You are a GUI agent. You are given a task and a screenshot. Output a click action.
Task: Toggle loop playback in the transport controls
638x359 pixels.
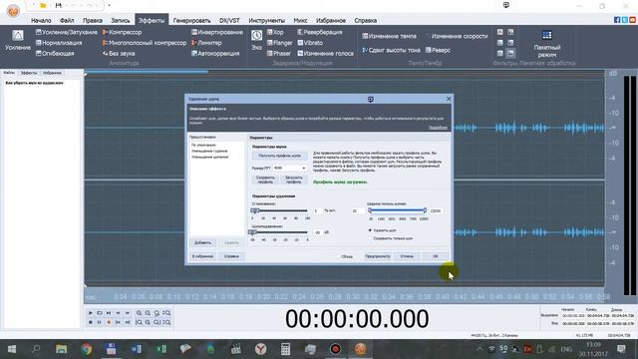(100, 313)
